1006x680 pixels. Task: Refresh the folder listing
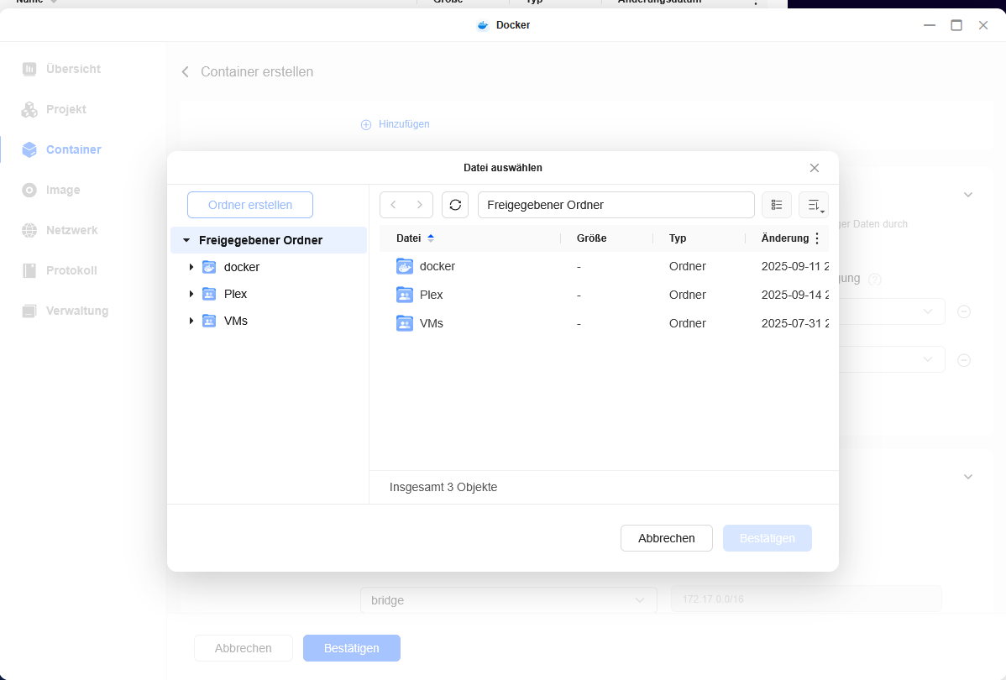tap(455, 206)
